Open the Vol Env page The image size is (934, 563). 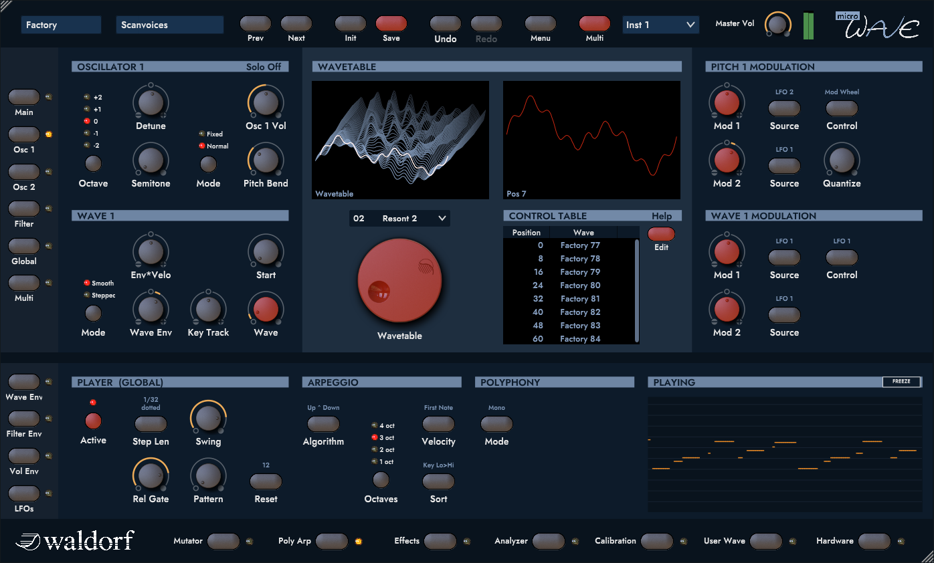[24, 456]
